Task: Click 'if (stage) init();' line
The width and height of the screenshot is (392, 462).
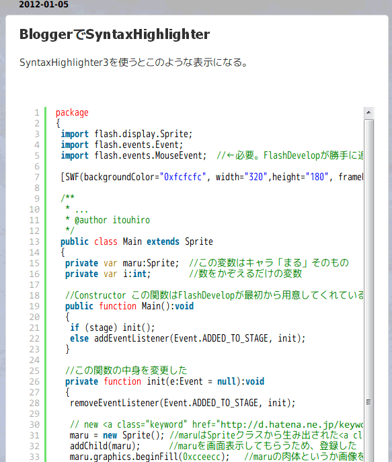Action: 112,328
